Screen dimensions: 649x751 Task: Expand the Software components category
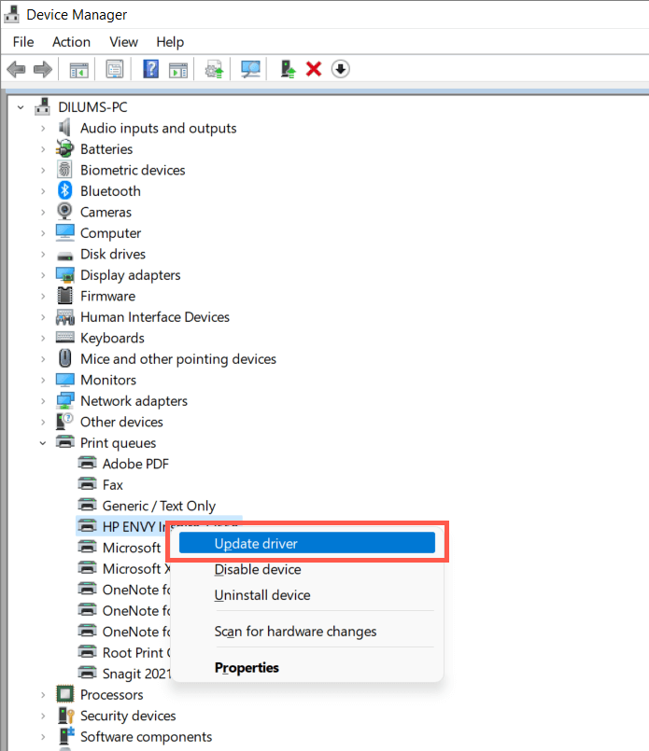point(43,737)
